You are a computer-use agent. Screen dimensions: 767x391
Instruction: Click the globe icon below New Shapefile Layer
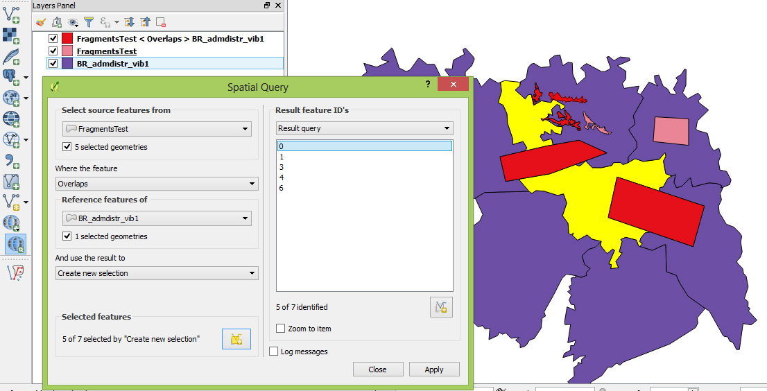11,223
